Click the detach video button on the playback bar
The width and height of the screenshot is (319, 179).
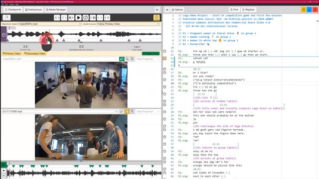[6, 18]
